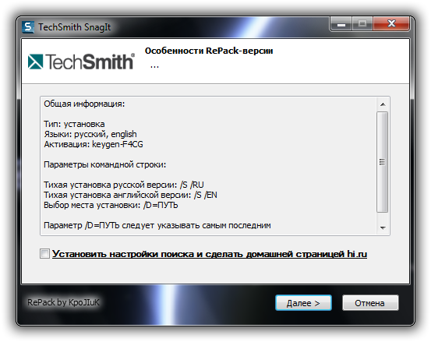The image size is (431, 342).
Task: Close the TechSmith SnagIt installer window
Action: [391, 24]
